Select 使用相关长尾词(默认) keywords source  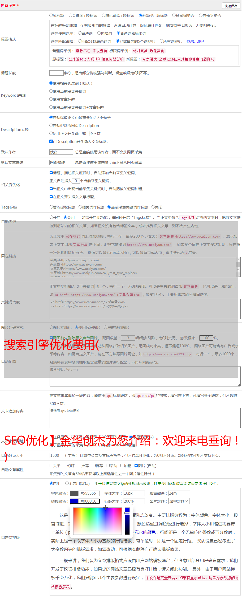click(x=51, y=83)
